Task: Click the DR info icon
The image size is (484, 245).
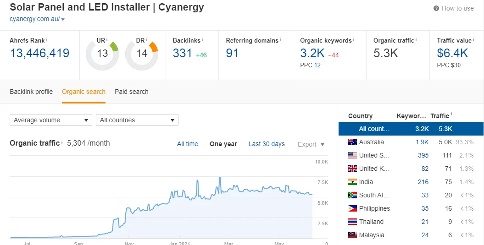Action: (146, 40)
